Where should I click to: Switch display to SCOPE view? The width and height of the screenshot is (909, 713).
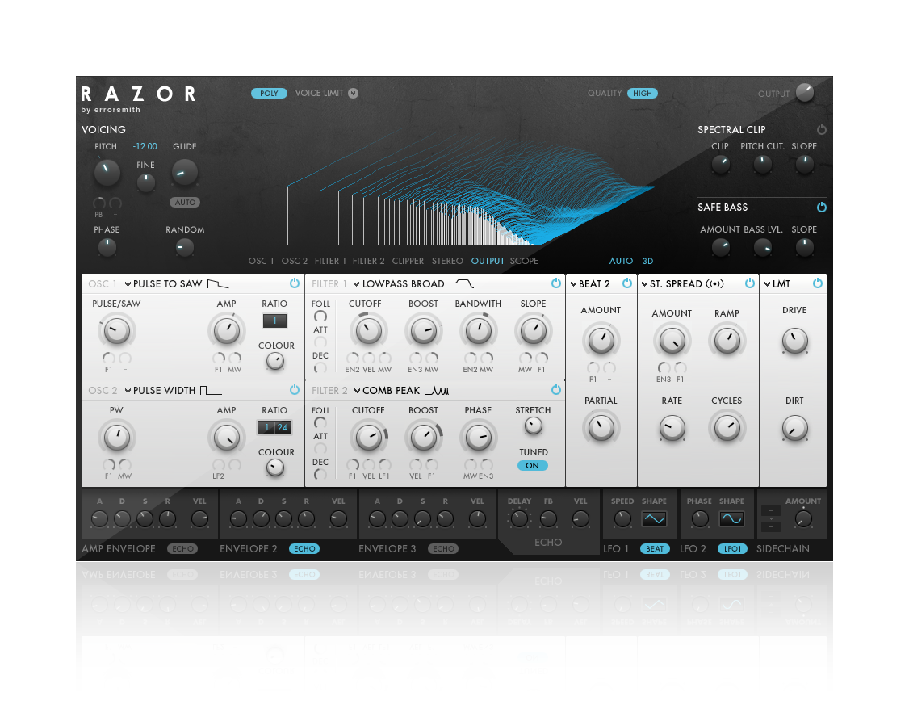coord(524,262)
